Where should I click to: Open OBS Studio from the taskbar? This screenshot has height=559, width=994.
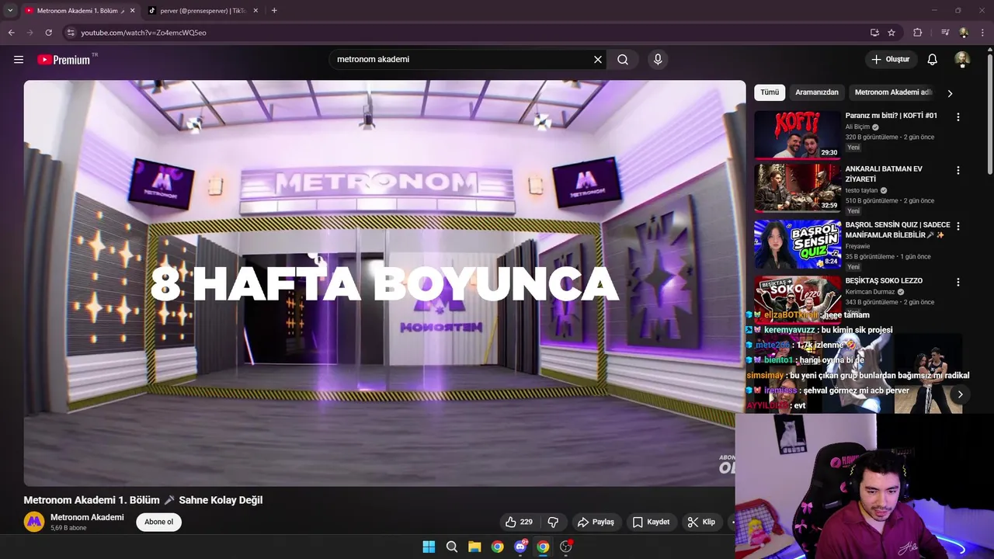tap(566, 547)
